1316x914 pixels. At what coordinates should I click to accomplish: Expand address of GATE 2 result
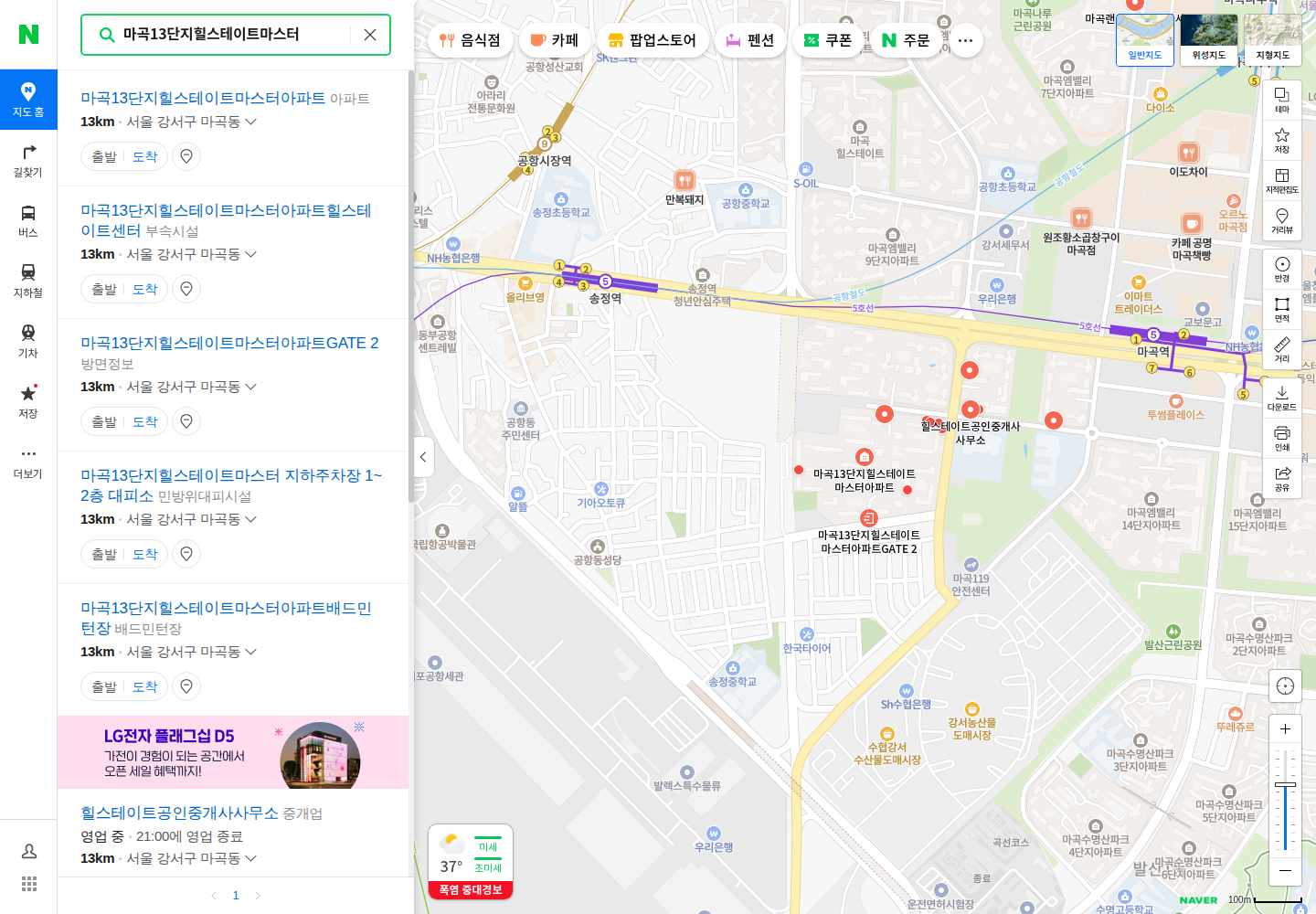(251, 387)
